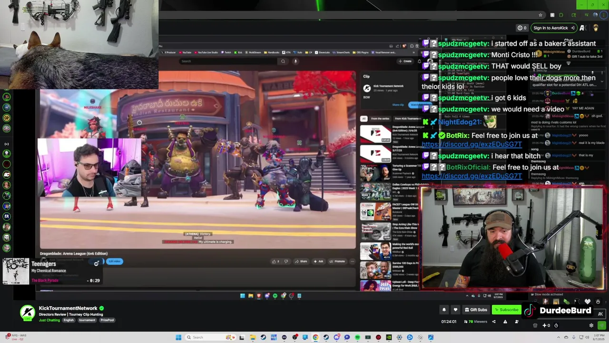This screenshot has width=609, height=343.
Task: Open Discord from the Windows taskbar
Action: point(336,337)
